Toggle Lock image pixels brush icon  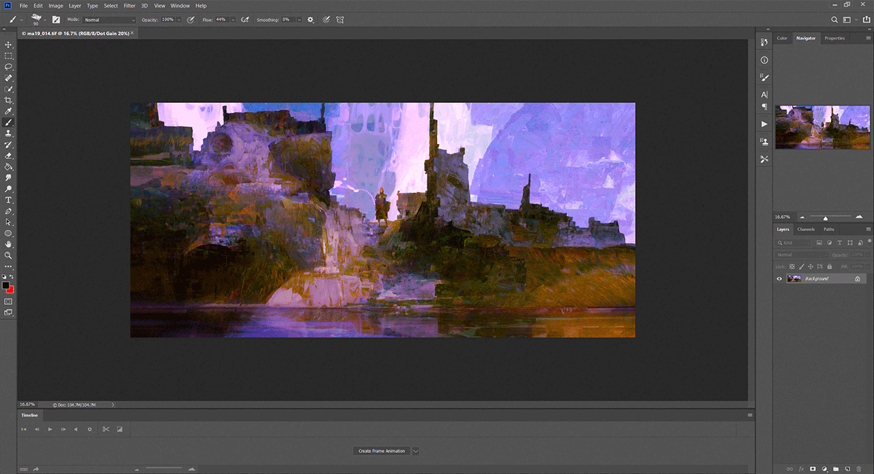(x=802, y=266)
